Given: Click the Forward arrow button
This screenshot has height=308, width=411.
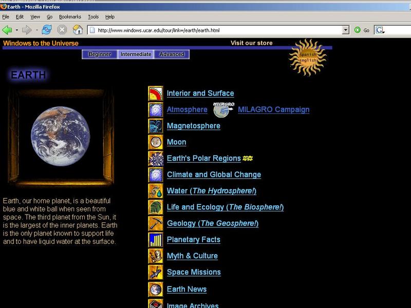Looking at the screenshot, I should (27, 30).
